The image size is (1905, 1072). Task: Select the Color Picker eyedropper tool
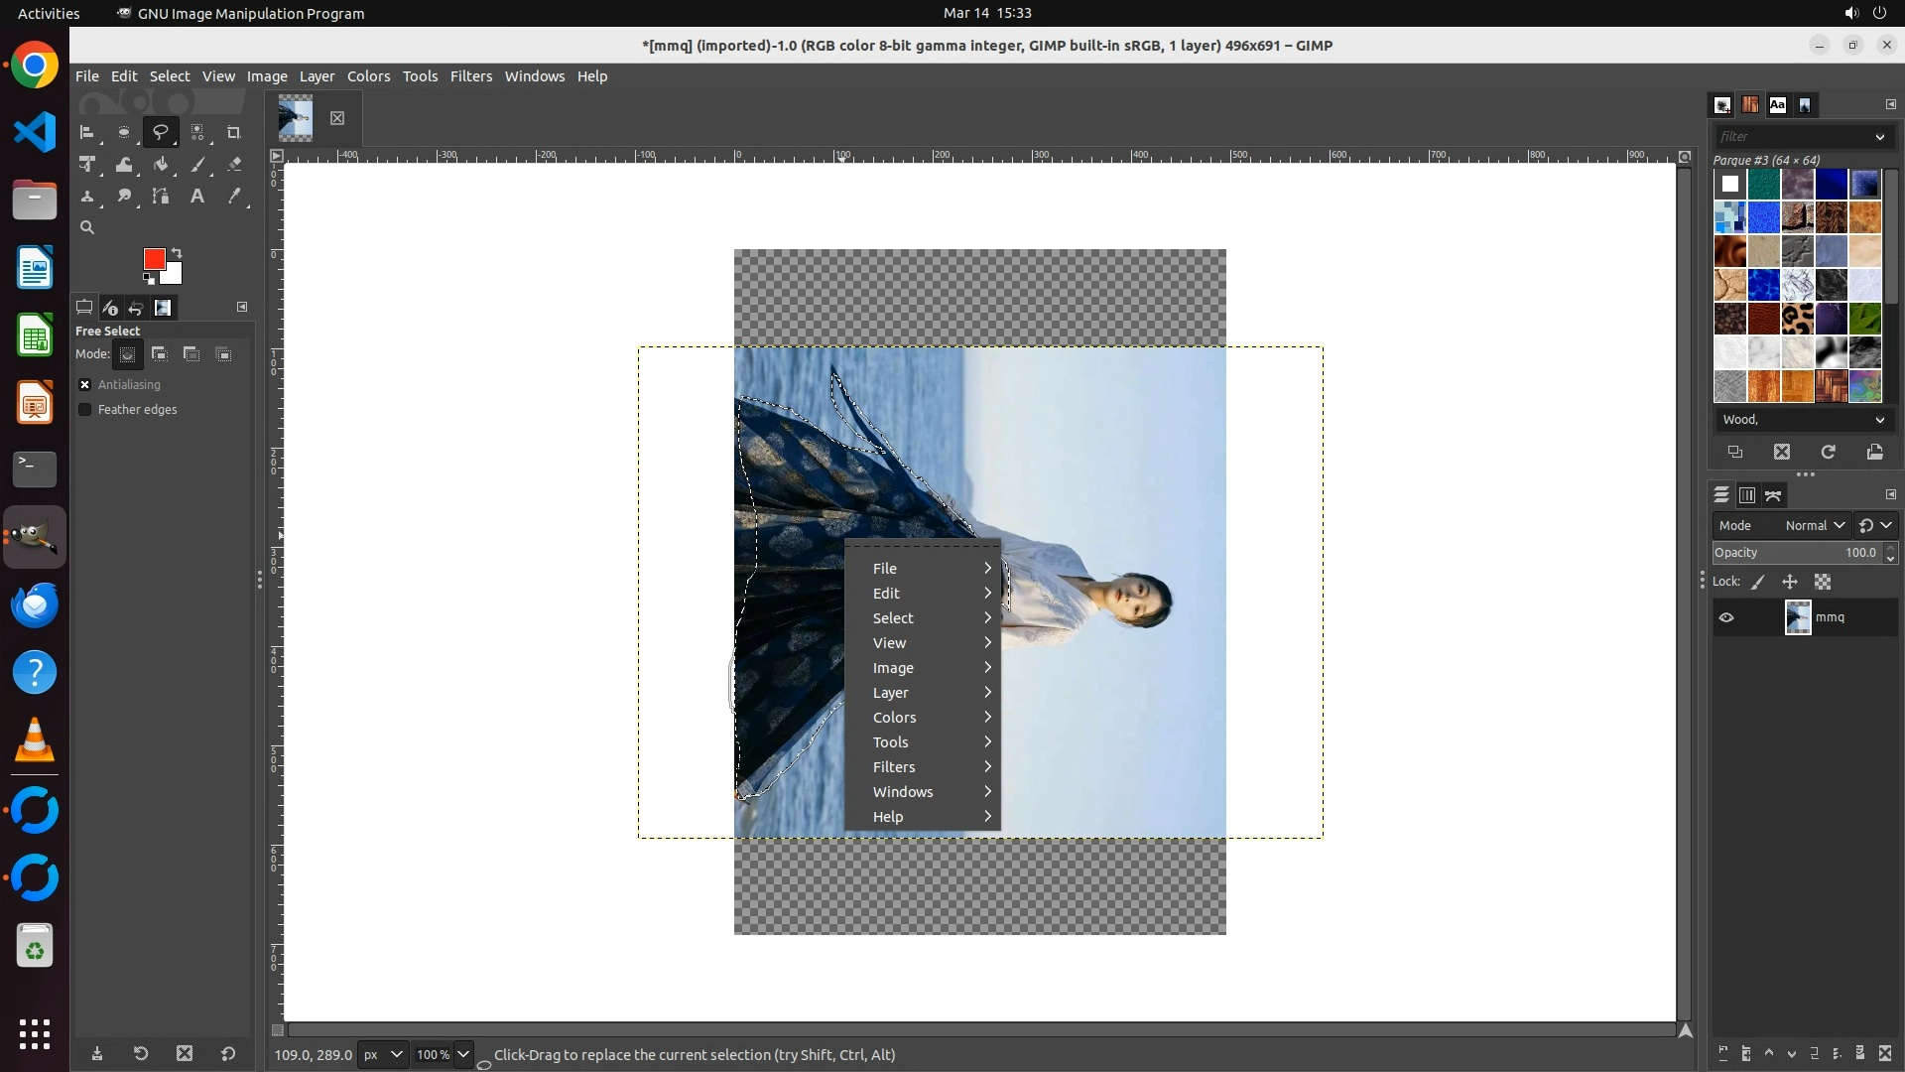coord(234,197)
